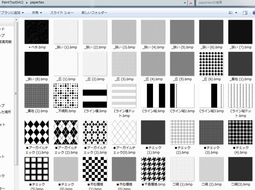Screen dimensions: 255x190
Task: Pick the _狭い (5).bmp gray texture icon
Action: click(x=182, y=32)
